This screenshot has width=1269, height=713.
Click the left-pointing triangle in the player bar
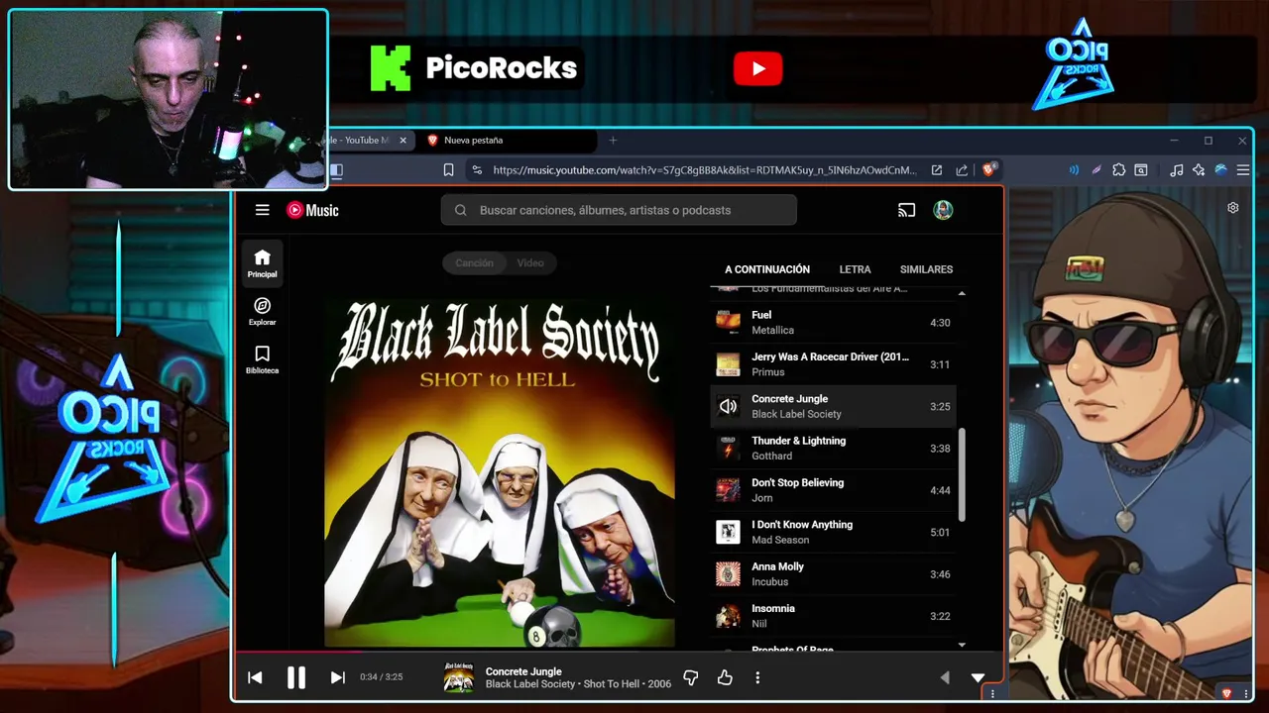pos(944,677)
